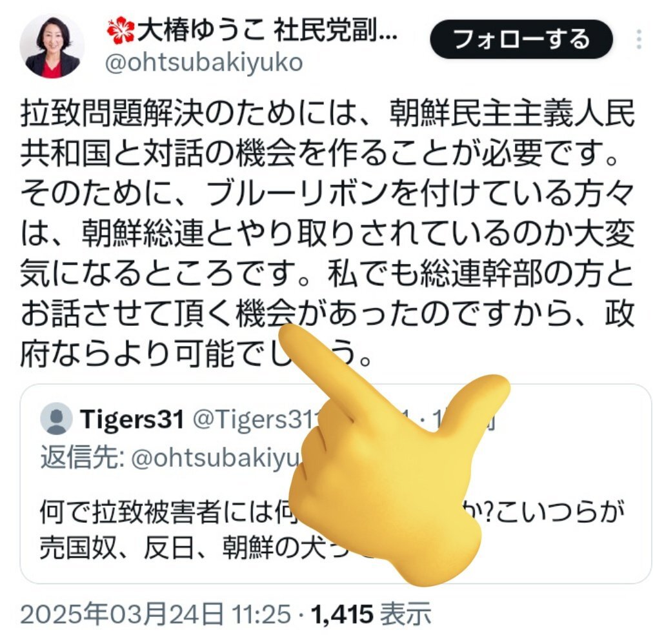Image resolution: width=653 pixels, height=637 pixels.
Task: Tap the フォローする follow button
Action: pyautogui.click(x=521, y=39)
